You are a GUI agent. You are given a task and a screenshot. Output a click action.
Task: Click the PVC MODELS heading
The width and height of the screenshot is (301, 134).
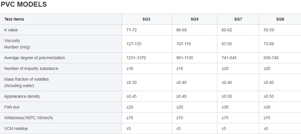click(x=24, y=5)
